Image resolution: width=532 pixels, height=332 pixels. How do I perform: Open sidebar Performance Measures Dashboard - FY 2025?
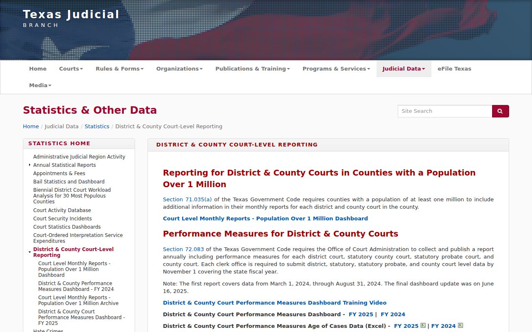81,317
